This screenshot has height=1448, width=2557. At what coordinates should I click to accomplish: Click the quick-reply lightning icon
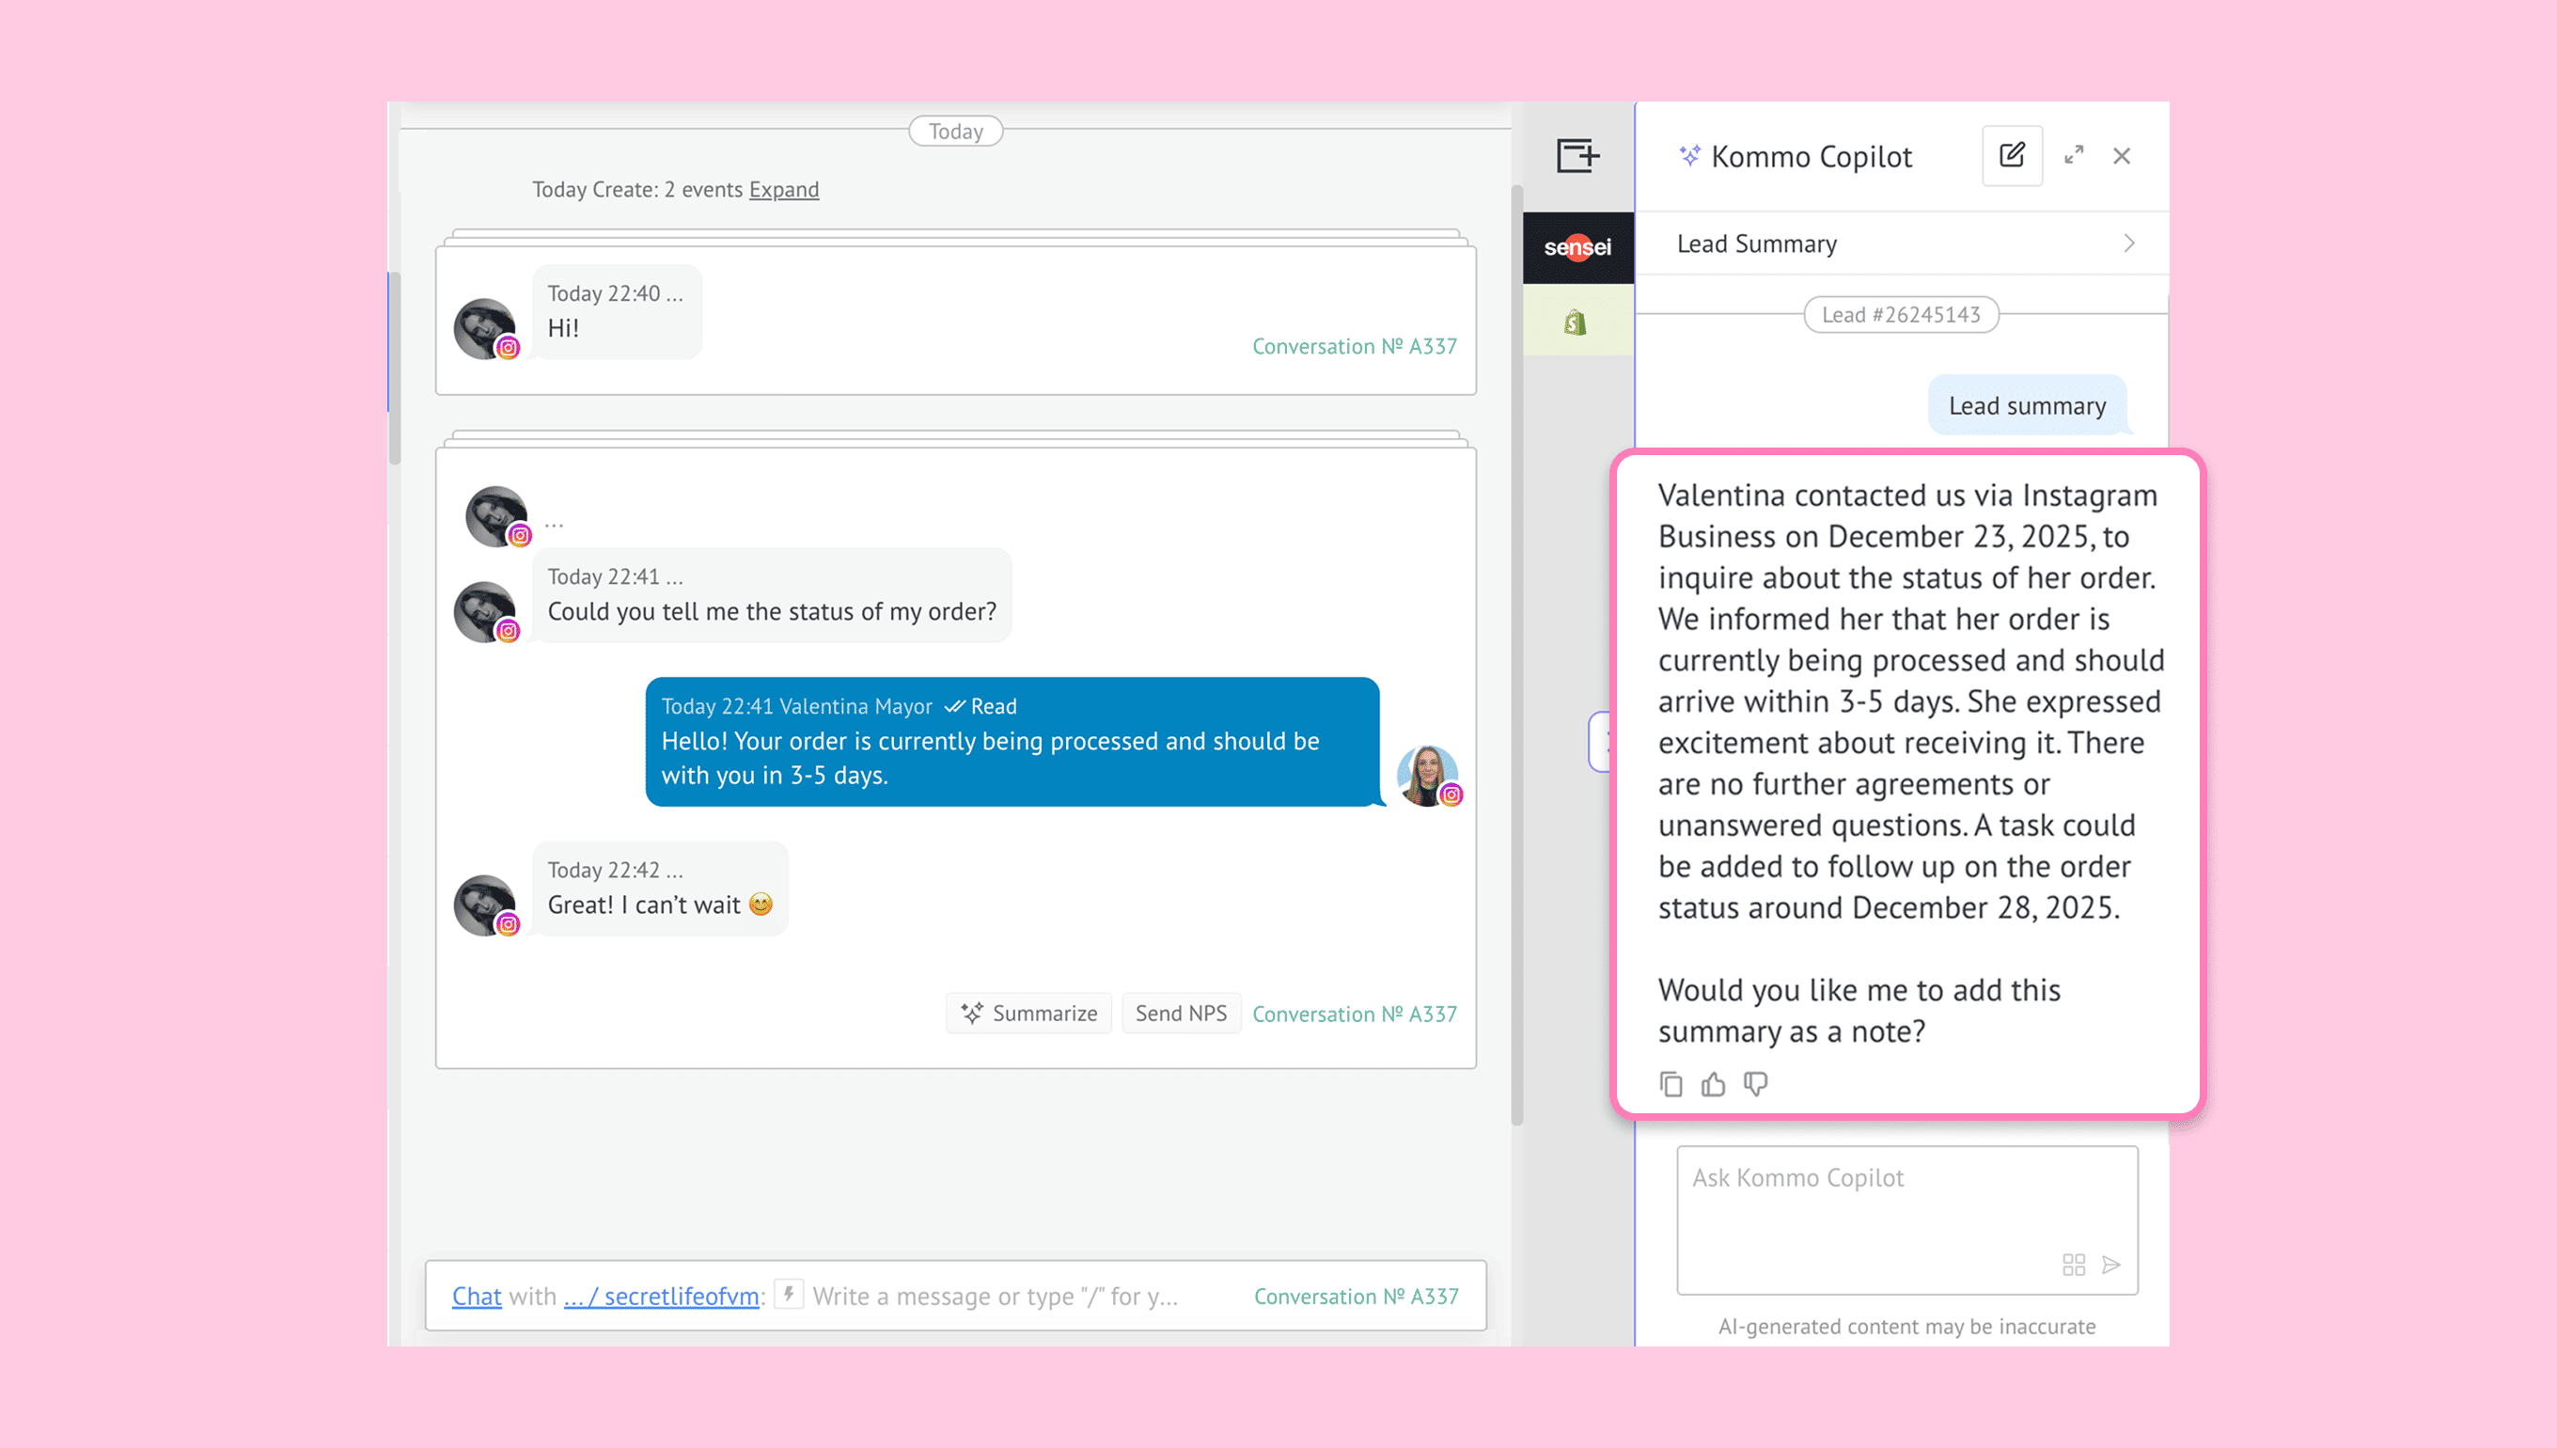point(789,1294)
